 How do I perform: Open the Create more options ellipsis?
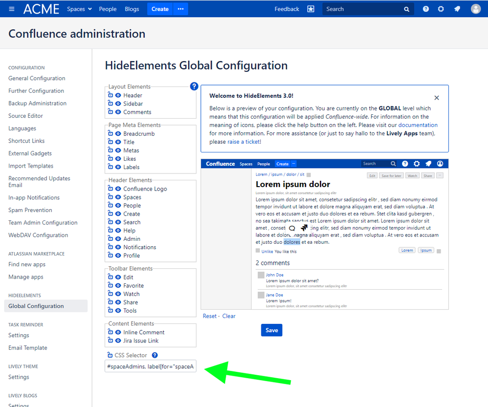point(181,9)
